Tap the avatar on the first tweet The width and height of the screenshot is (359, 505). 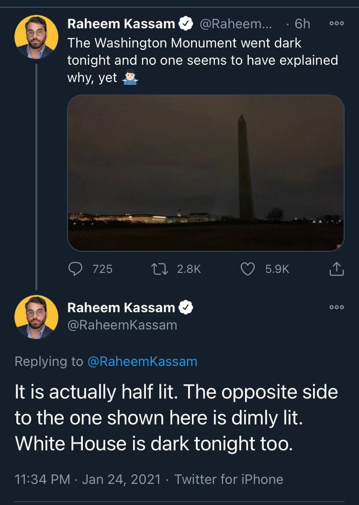36,37
